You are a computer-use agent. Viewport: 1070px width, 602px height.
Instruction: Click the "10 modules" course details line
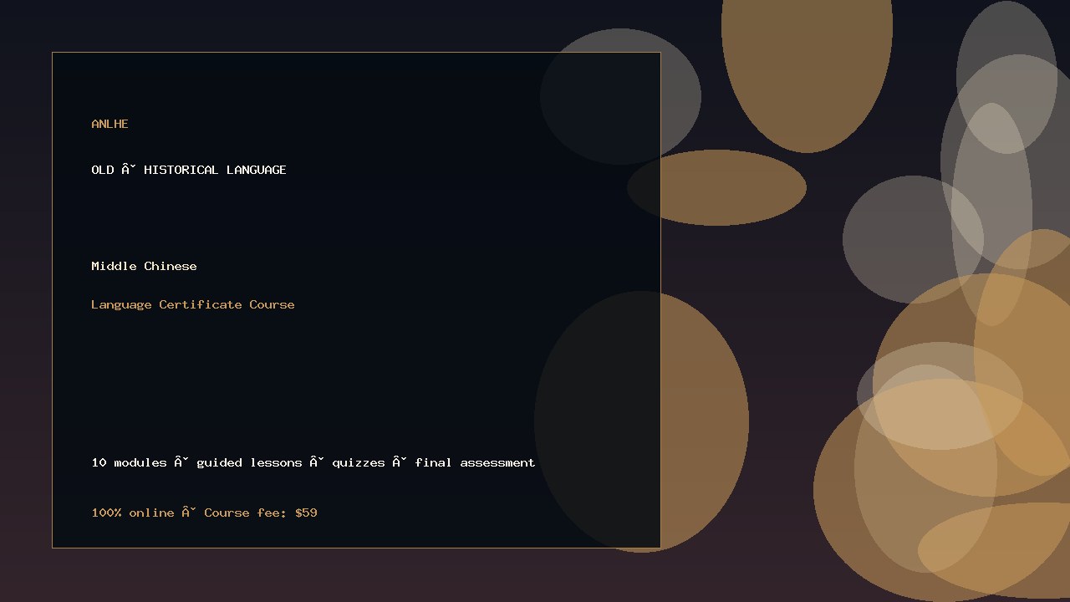coord(313,462)
